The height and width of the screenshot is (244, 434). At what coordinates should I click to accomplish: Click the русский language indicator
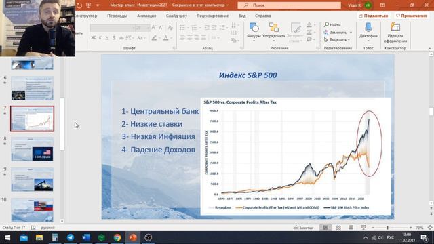(48, 228)
